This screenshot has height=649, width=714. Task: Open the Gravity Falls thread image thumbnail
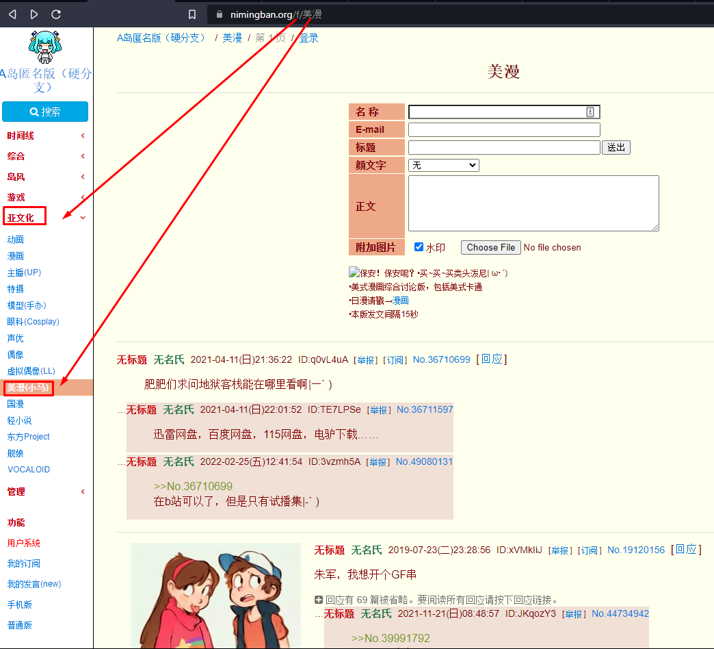215,595
